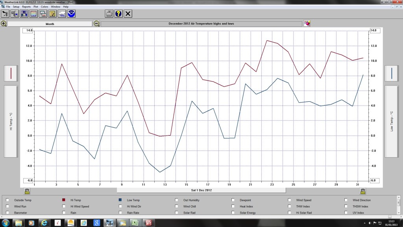Zoom in with the magnifier plus icon
The image size is (403, 227).
click(4, 23)
